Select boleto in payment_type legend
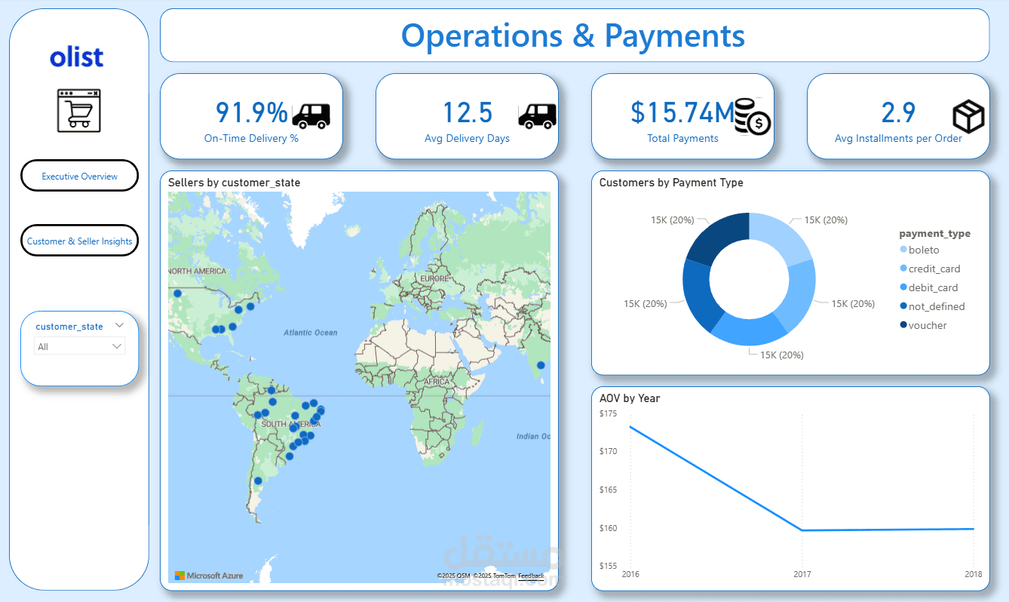 pos(923,250)
